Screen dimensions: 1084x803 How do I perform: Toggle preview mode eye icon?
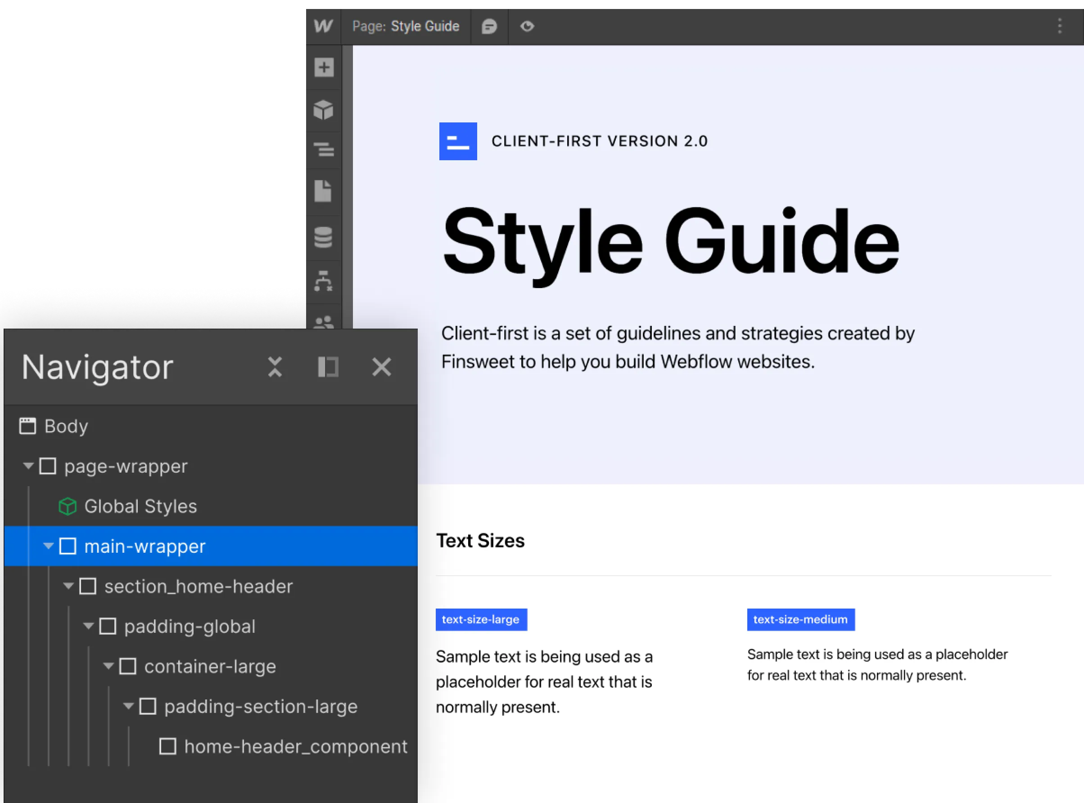click(x=527, y=26)
